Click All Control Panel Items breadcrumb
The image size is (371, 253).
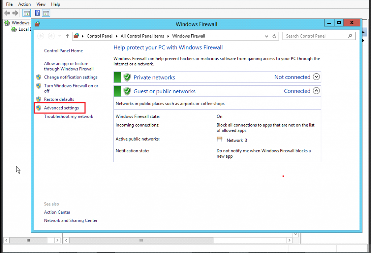coord(142,36)
